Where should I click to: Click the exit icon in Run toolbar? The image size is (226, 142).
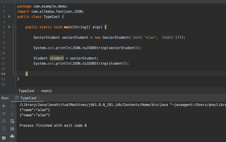[x=4, y=128]
